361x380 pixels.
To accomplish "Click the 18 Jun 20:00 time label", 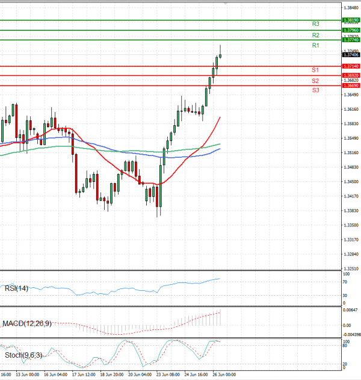I will coord(112,375).
